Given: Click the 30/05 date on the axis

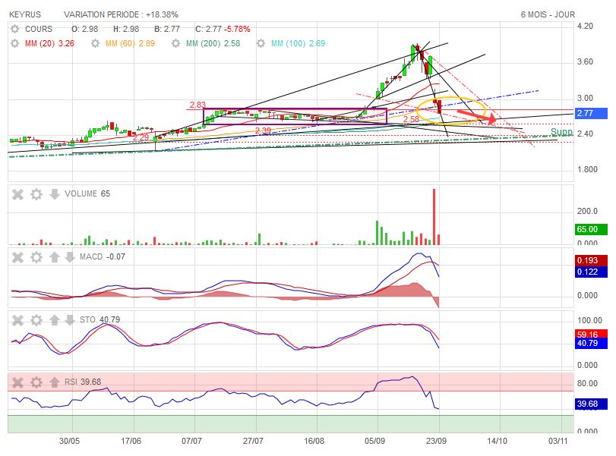Looking at the screenshot, I should coord(70,441).
